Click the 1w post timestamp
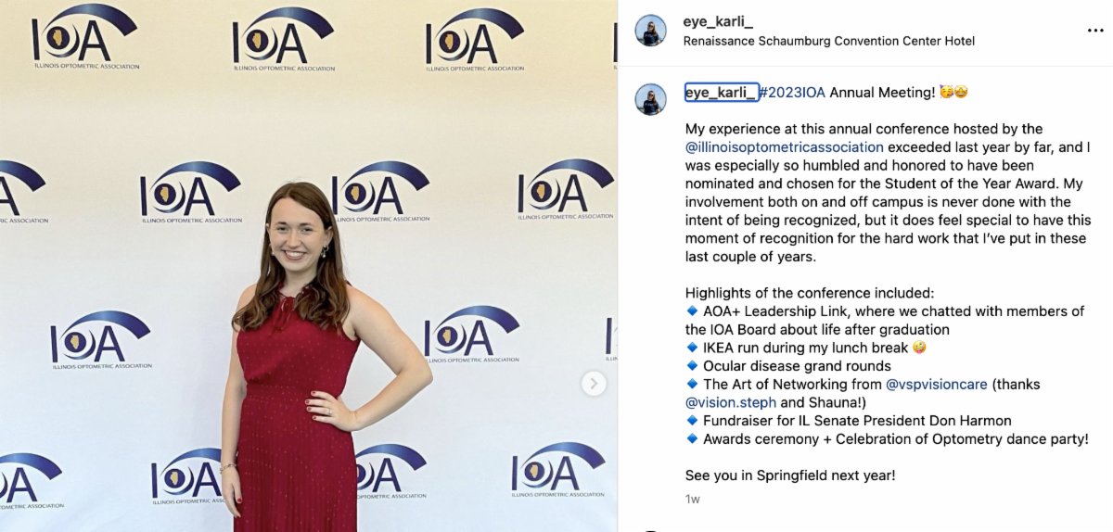Viewport: 1113px width, 532px height. (692, 499)
